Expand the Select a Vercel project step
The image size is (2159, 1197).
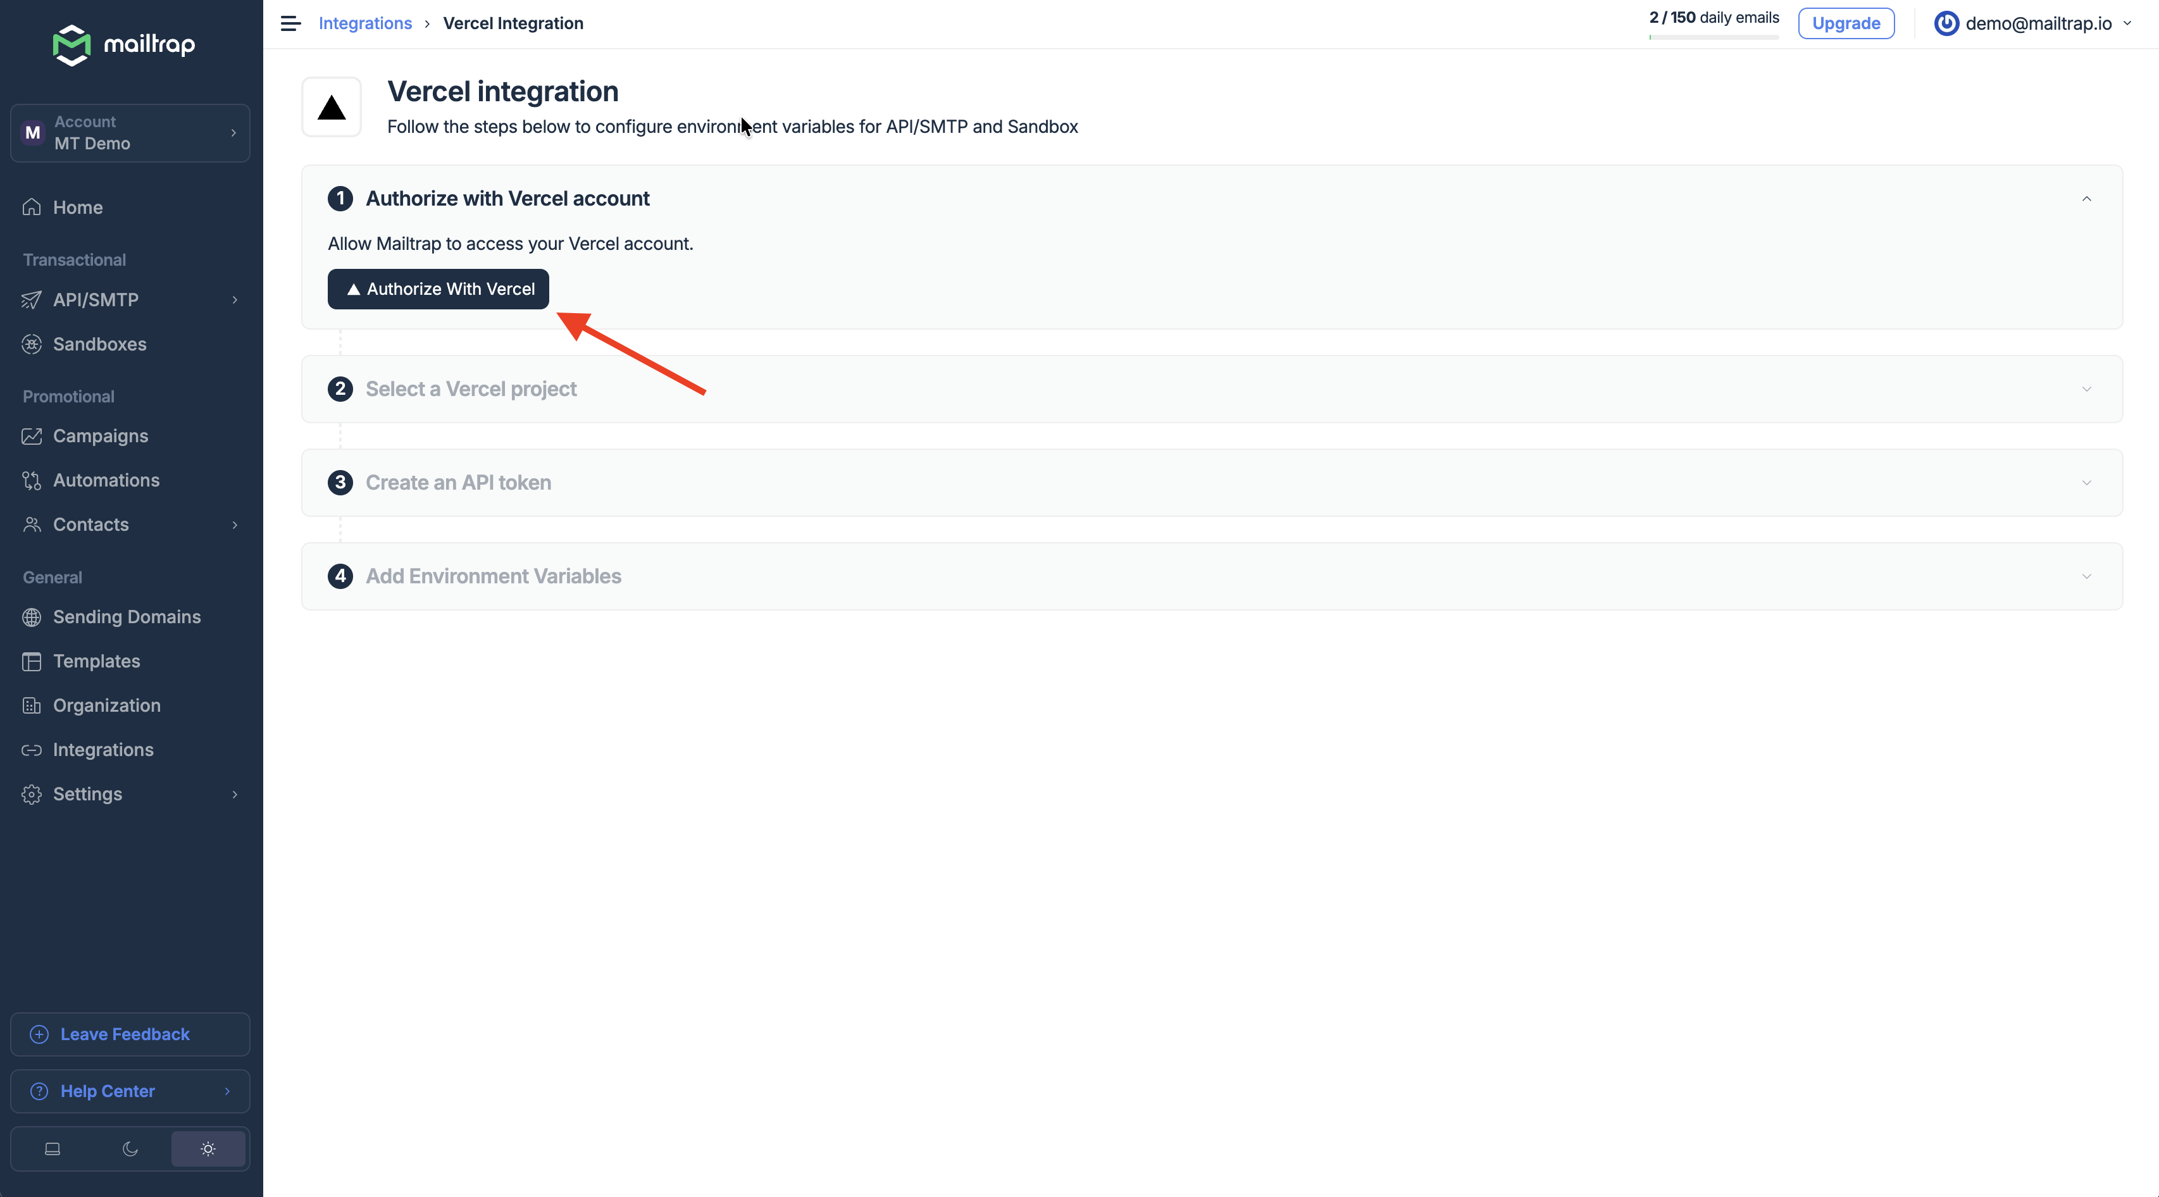(2086, 389)
